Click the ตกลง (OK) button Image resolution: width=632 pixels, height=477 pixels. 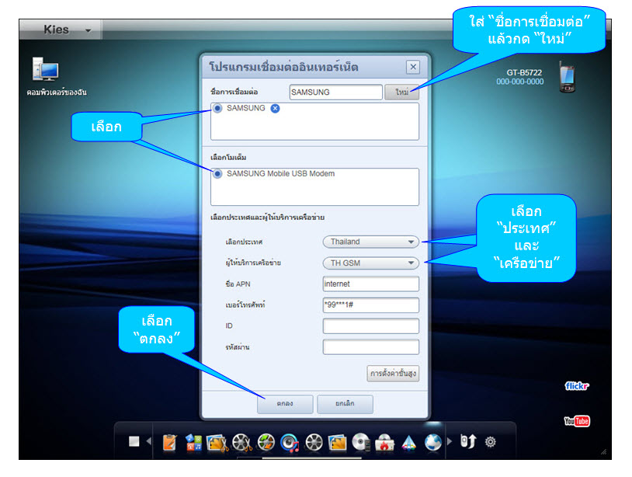click(x=285, y=404)
